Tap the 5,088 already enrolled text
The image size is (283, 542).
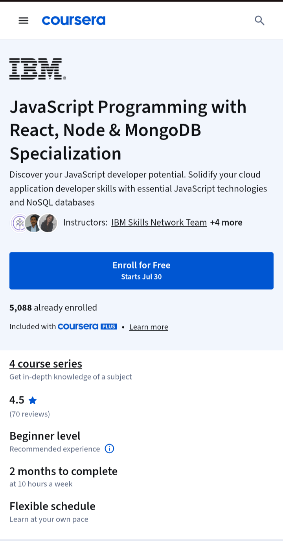coord(53,308)
